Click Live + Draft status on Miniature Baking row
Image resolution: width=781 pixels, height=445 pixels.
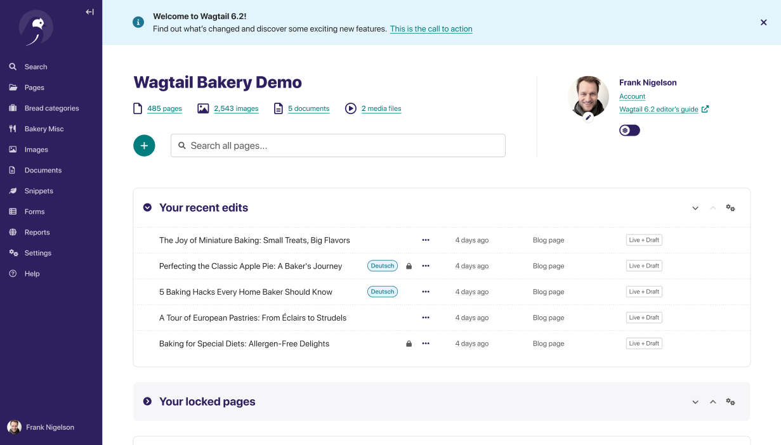click(x=644, y=240)
